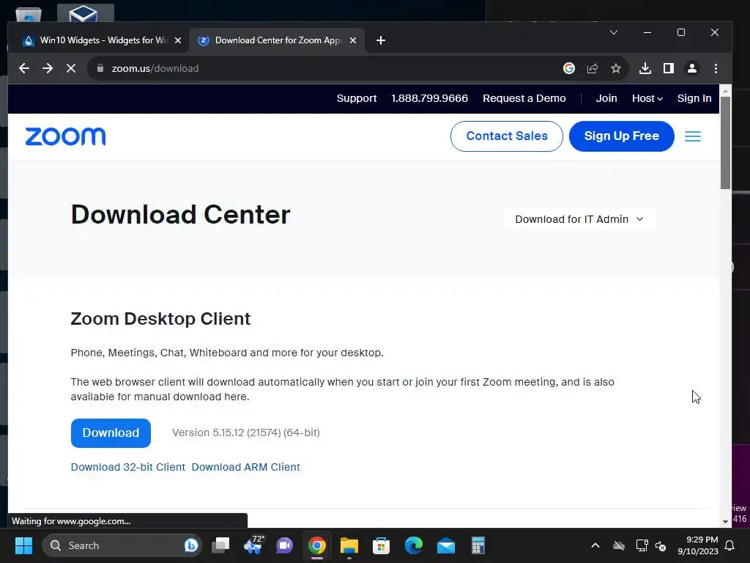
Task: Click the Version 5.15.12 (21574) text
Action: pyautogui.click(x=246, y=433)
